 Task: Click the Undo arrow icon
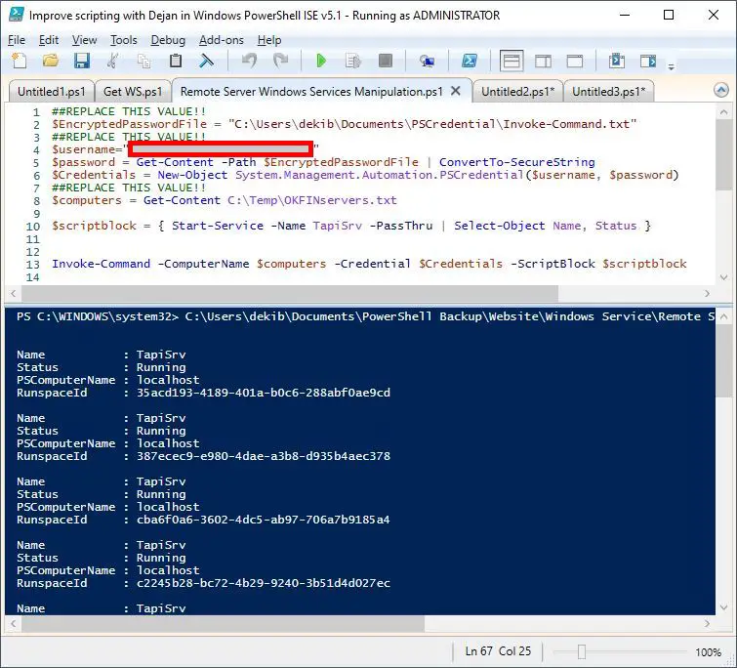pyautogui.click(x=250, y=62)
